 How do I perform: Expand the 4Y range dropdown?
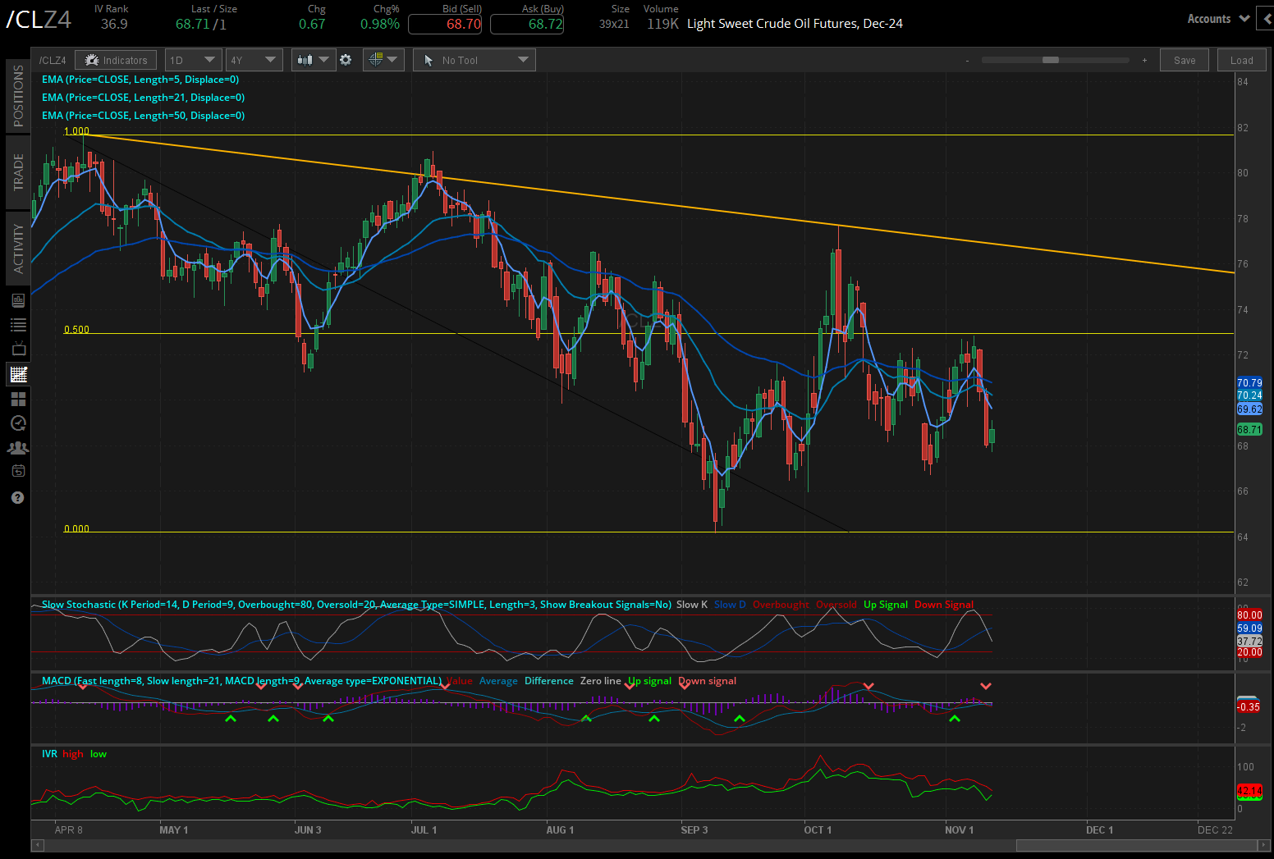254,59
